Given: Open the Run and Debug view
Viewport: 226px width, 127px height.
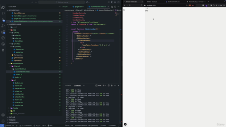Looking at the screenshot, I should click(x=3, y=26).
